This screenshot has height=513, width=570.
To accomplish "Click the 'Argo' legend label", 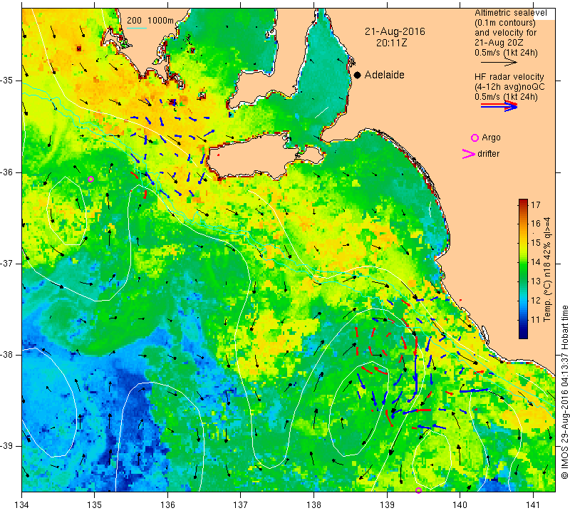I will pyautogui.click(x=491, y=138).
